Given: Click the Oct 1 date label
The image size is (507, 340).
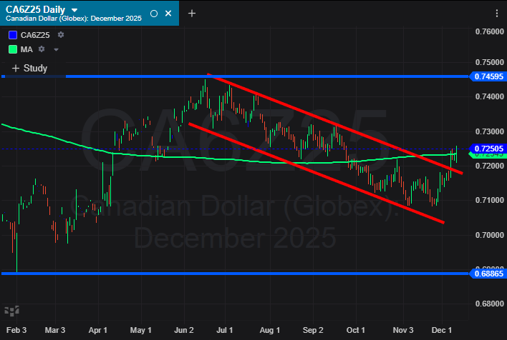Looking at the screenshot, I should 356,330.
